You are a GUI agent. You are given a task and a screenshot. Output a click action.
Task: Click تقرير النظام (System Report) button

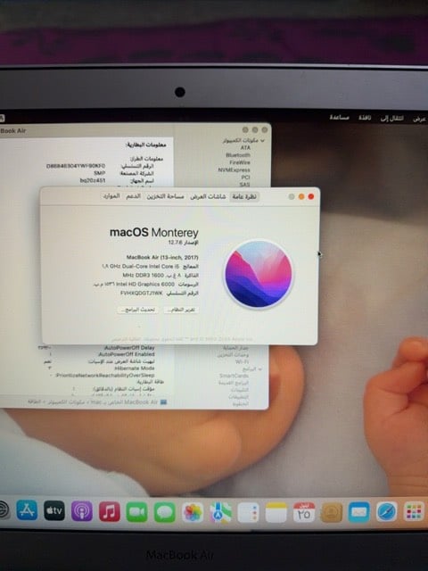click(x=181, y=310)
